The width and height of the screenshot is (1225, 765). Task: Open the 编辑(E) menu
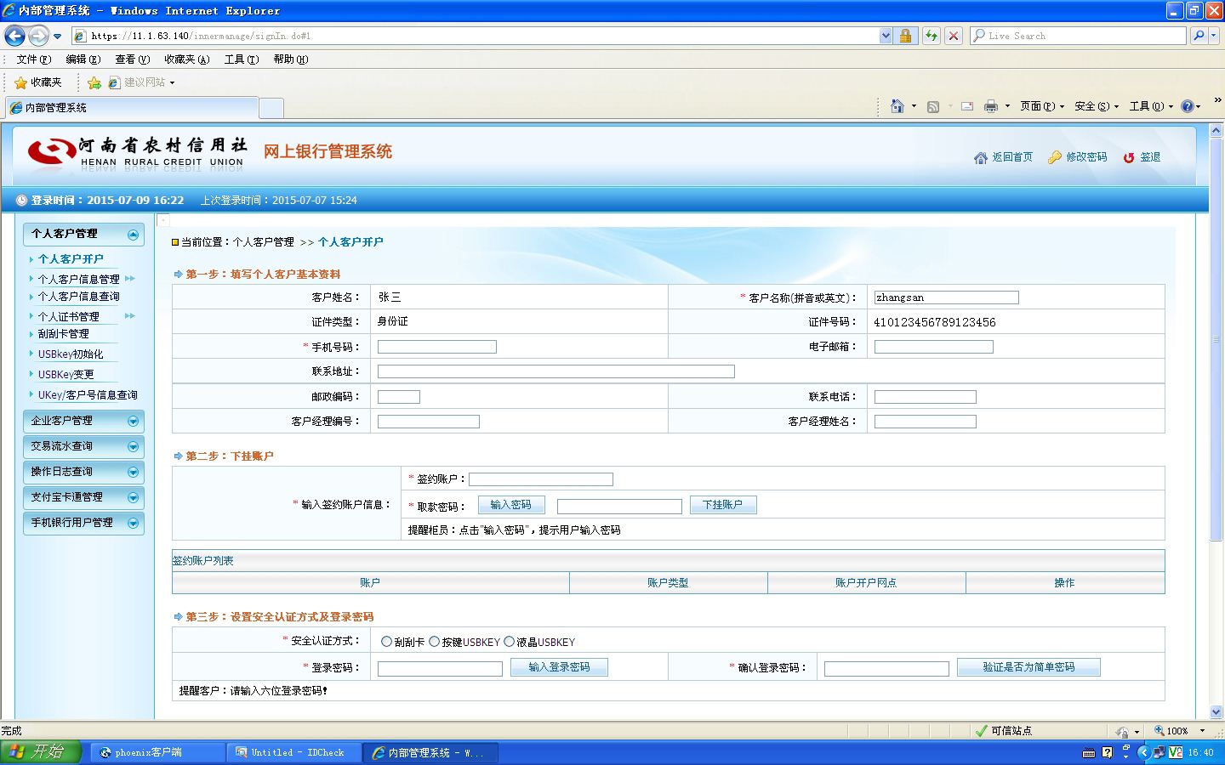[83, 59]
